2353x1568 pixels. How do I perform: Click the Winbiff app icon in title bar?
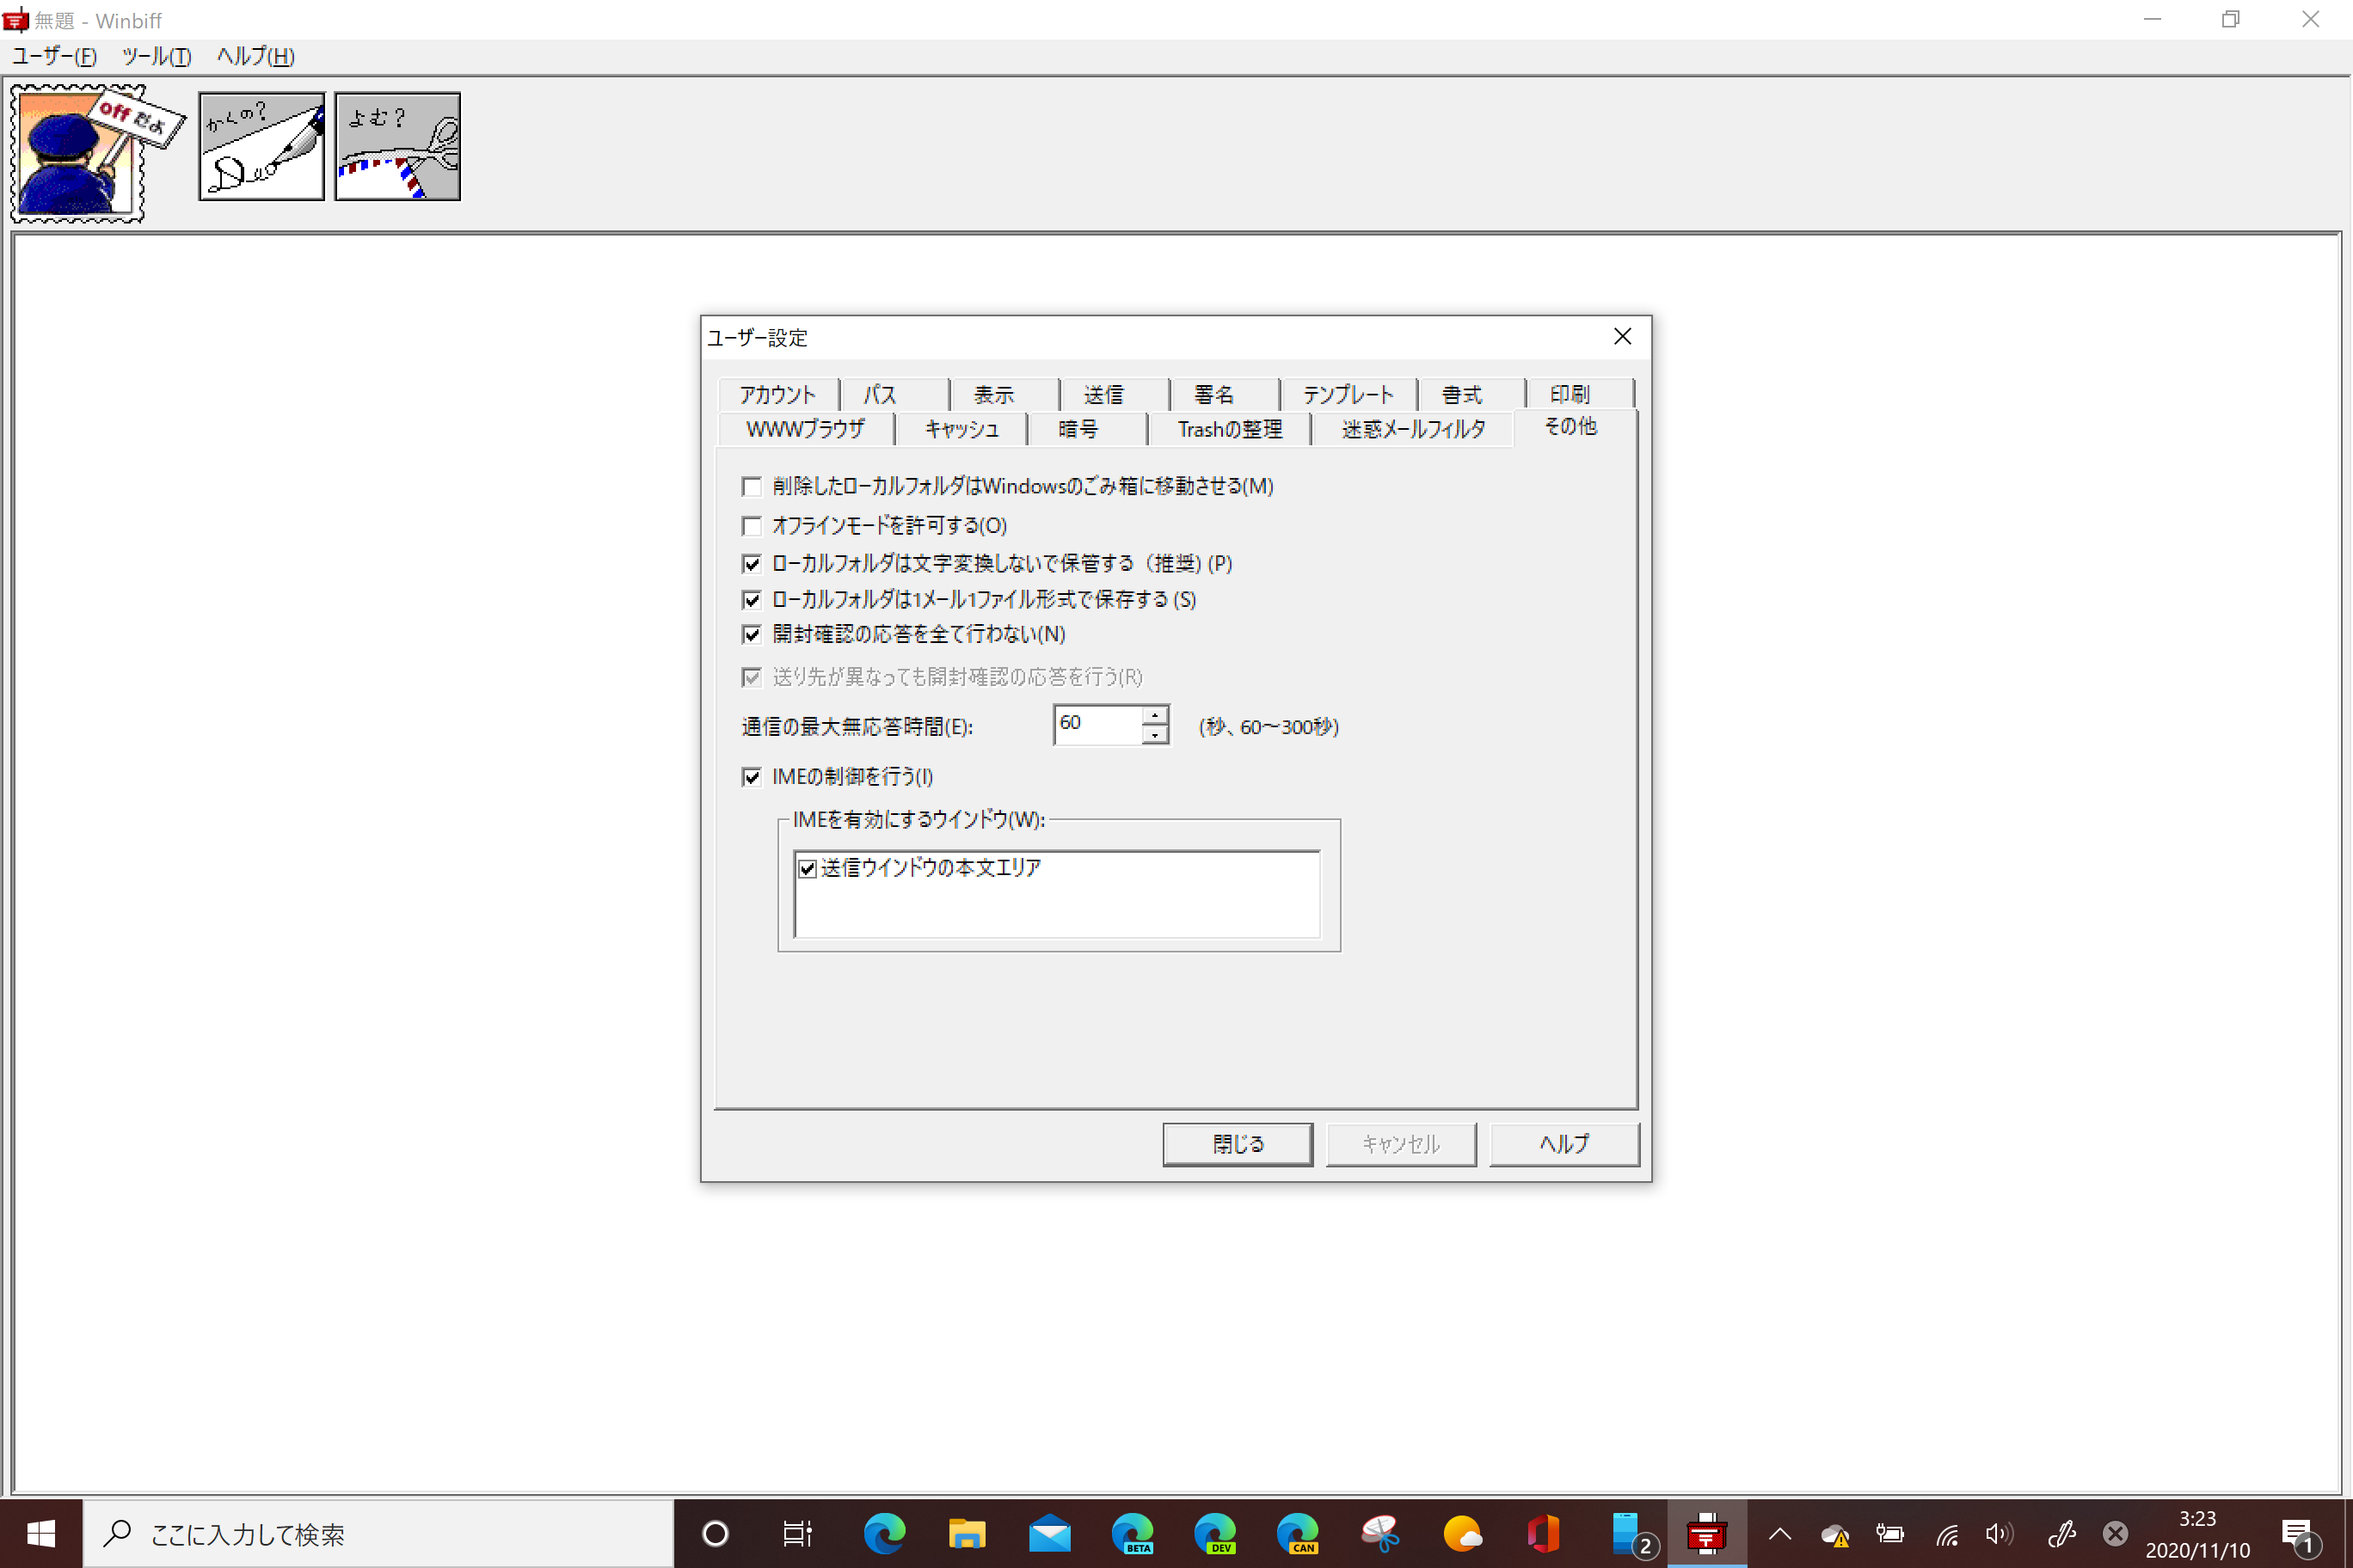[15, 20]
